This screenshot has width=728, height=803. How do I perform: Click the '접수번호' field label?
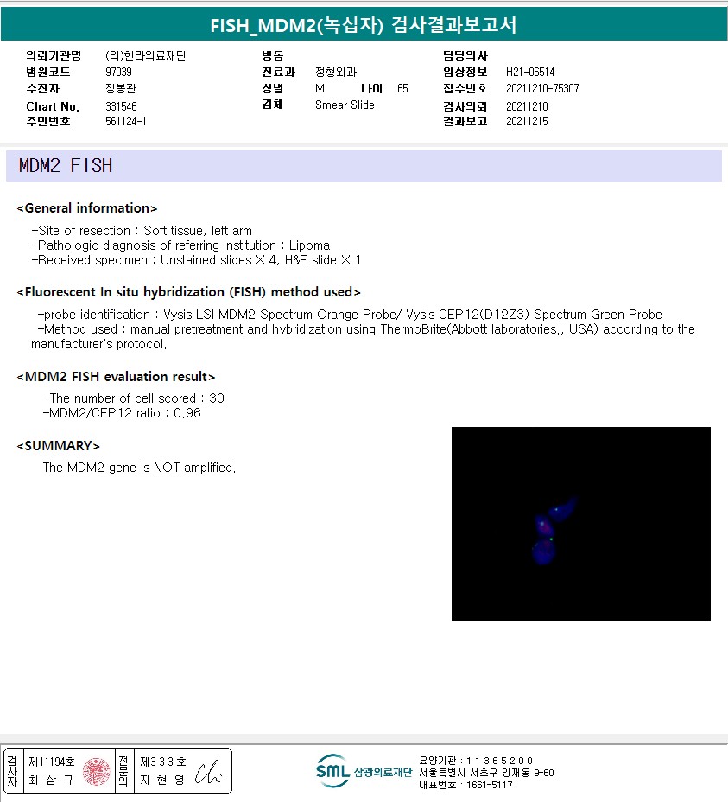[x=465, y=88]
